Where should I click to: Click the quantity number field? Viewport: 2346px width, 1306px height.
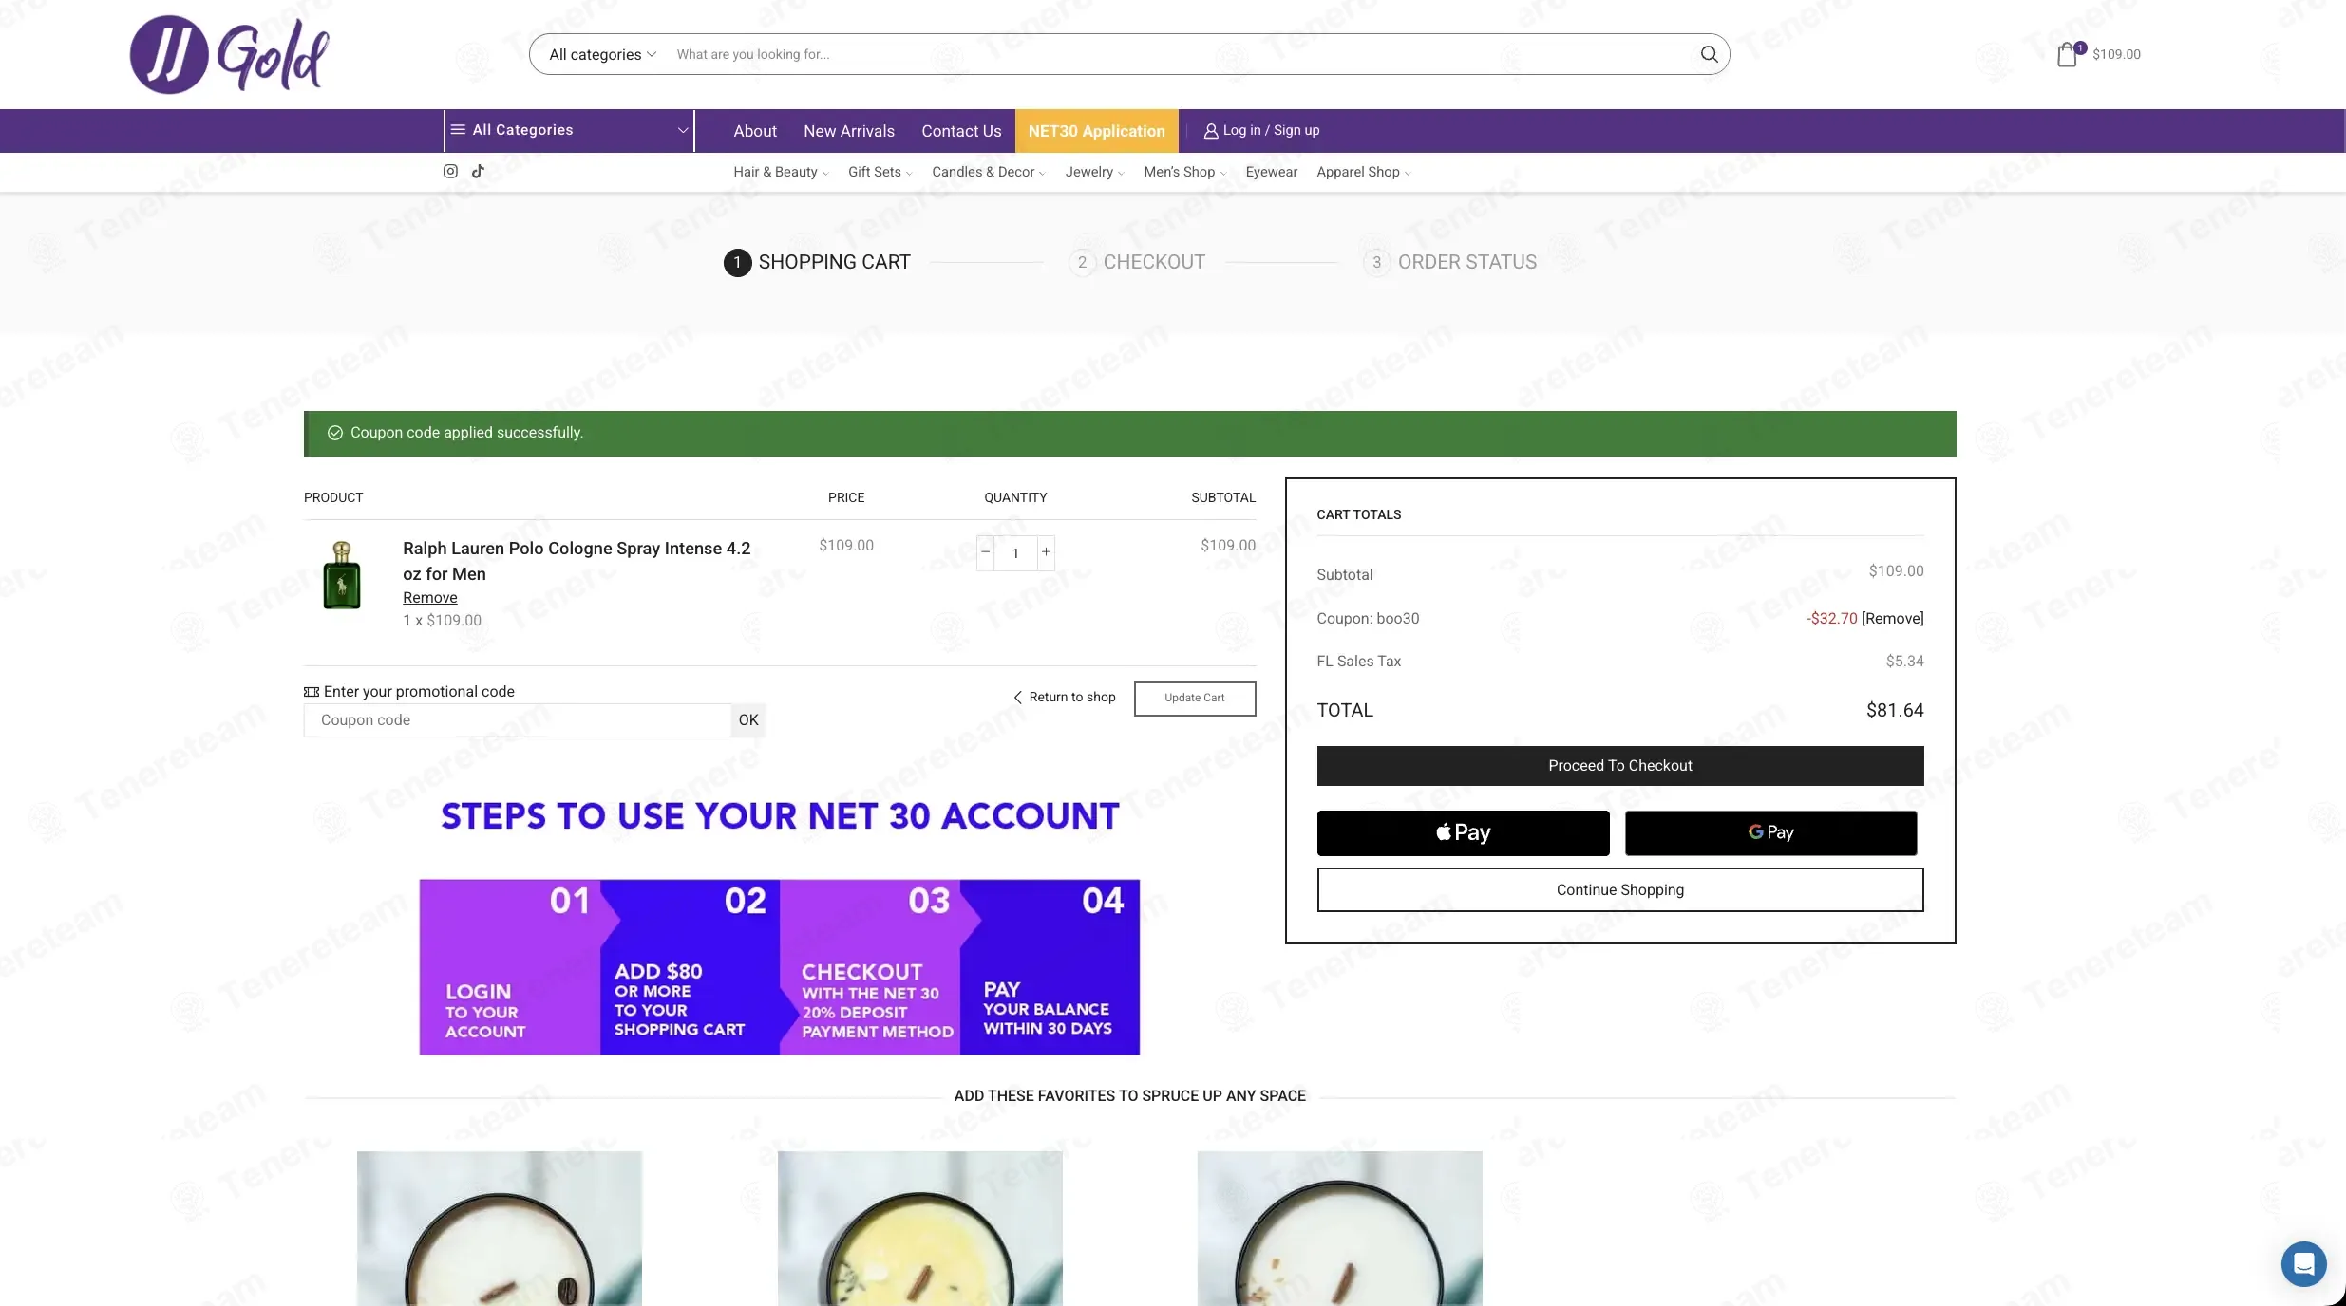pos(1015,553)
